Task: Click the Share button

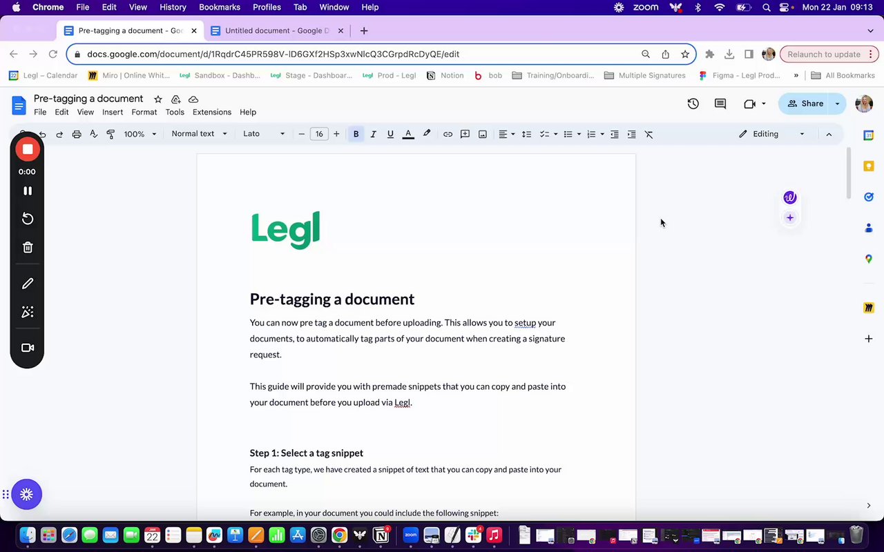Action: (x=805, y=103)
